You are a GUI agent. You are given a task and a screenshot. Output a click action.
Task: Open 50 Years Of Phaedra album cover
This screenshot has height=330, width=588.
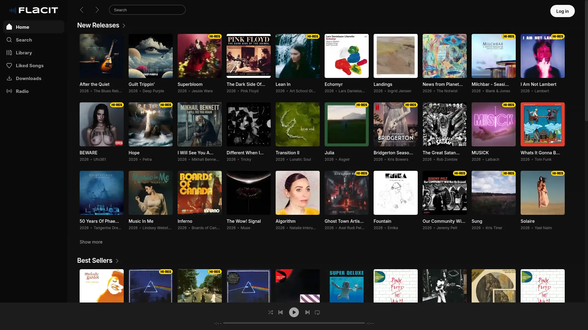coord(102,193)
